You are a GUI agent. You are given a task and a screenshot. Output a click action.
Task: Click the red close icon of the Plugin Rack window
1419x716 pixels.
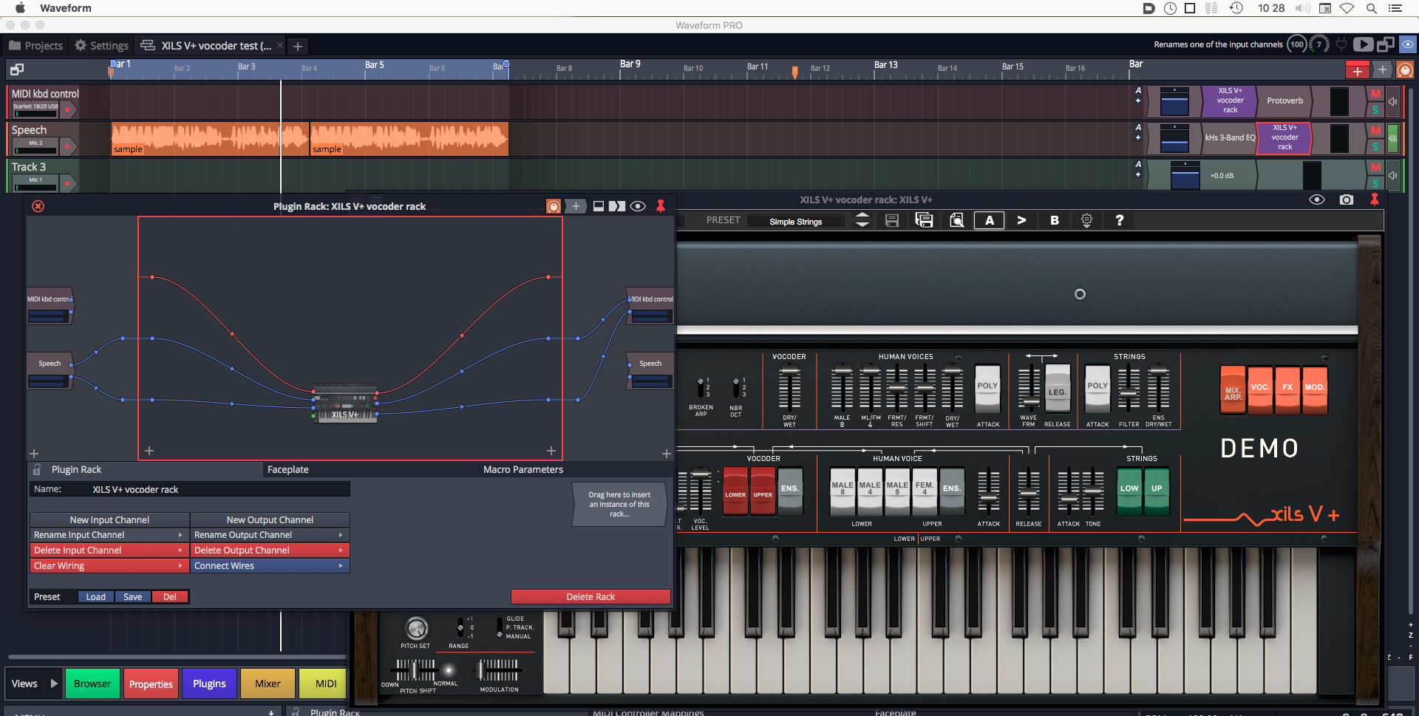(x=38, y=206)
